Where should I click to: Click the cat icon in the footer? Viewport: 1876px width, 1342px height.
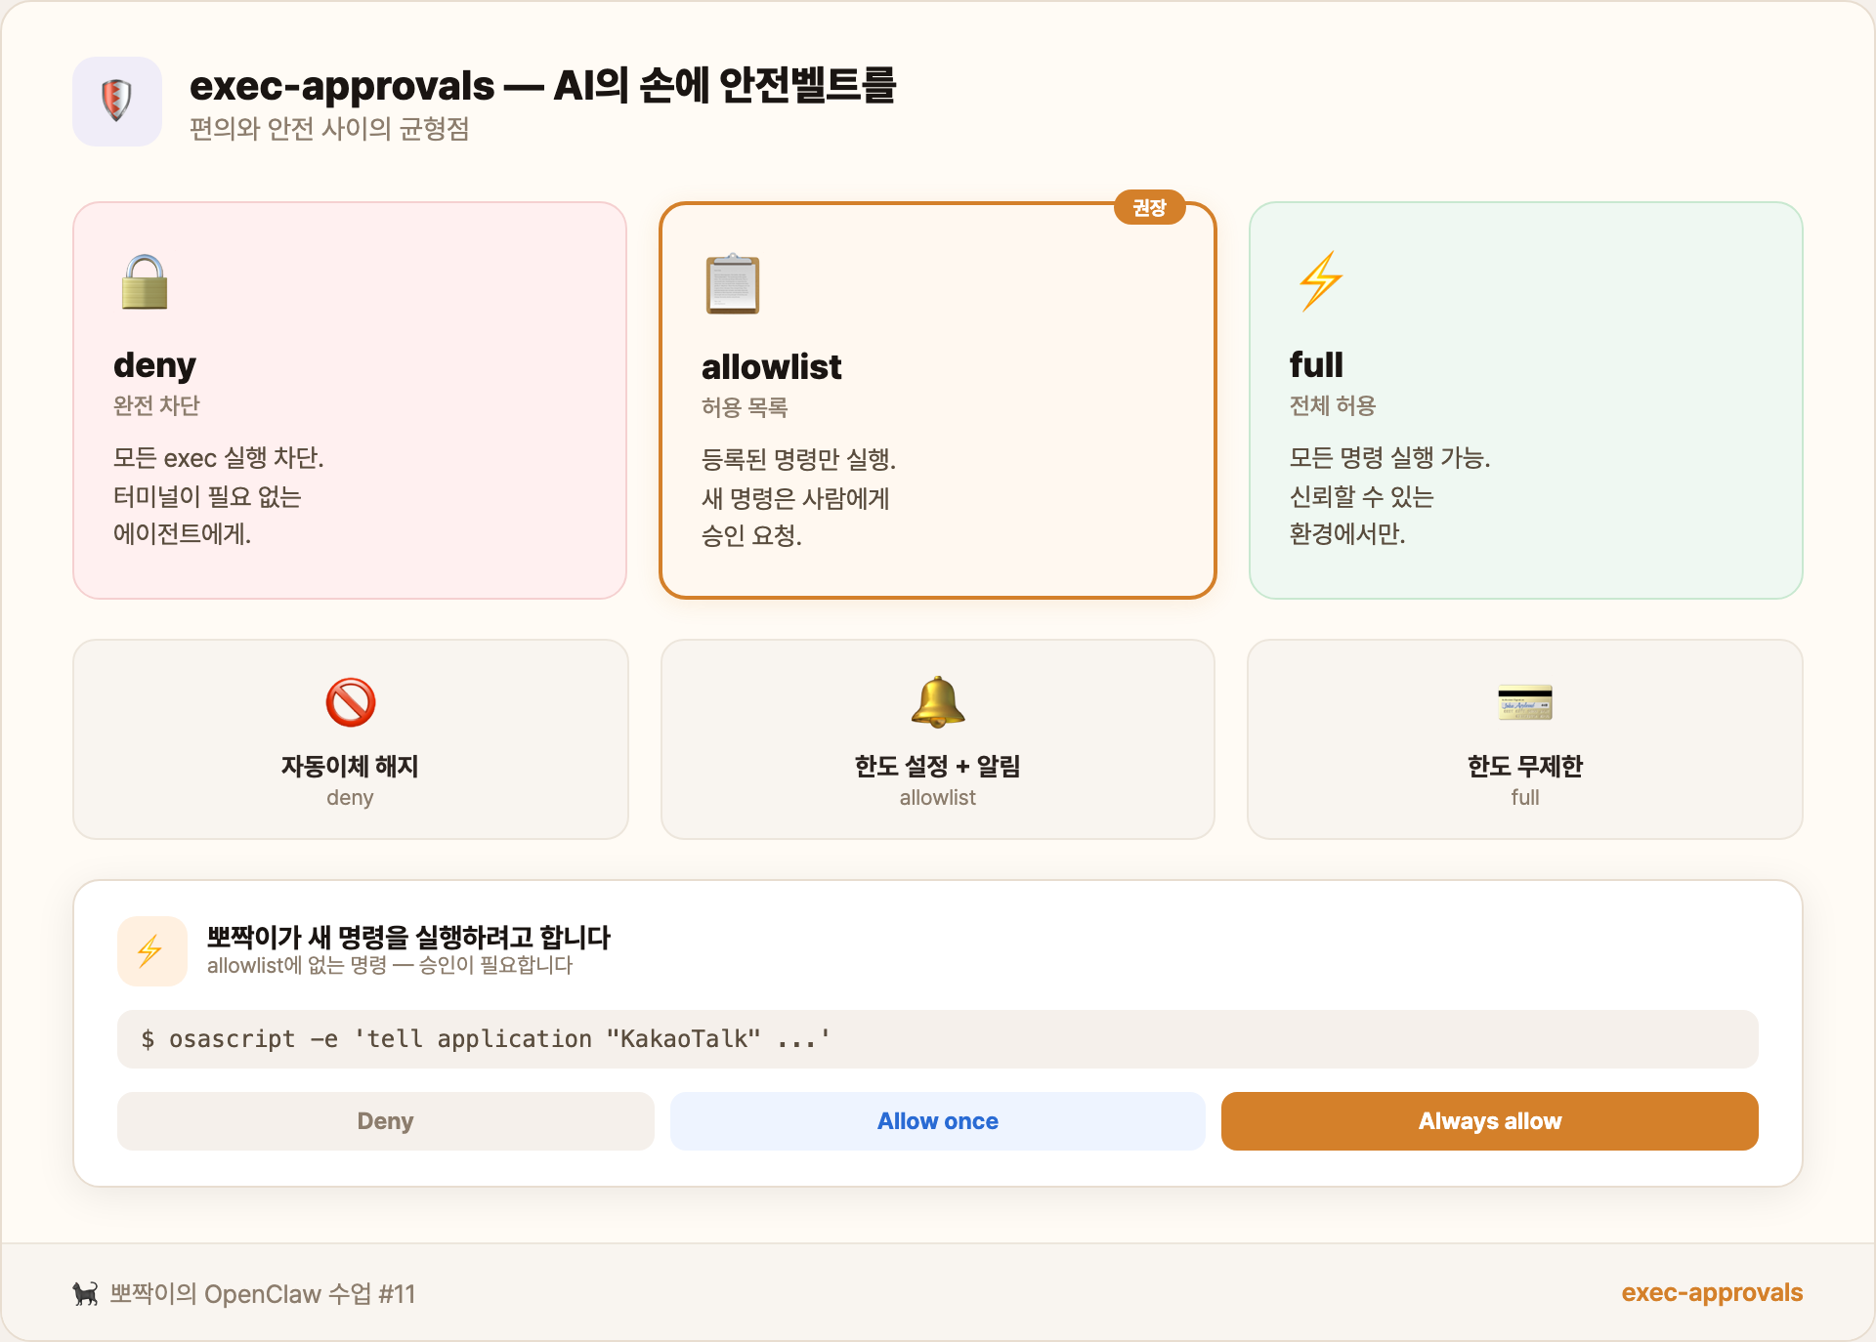85,1293
